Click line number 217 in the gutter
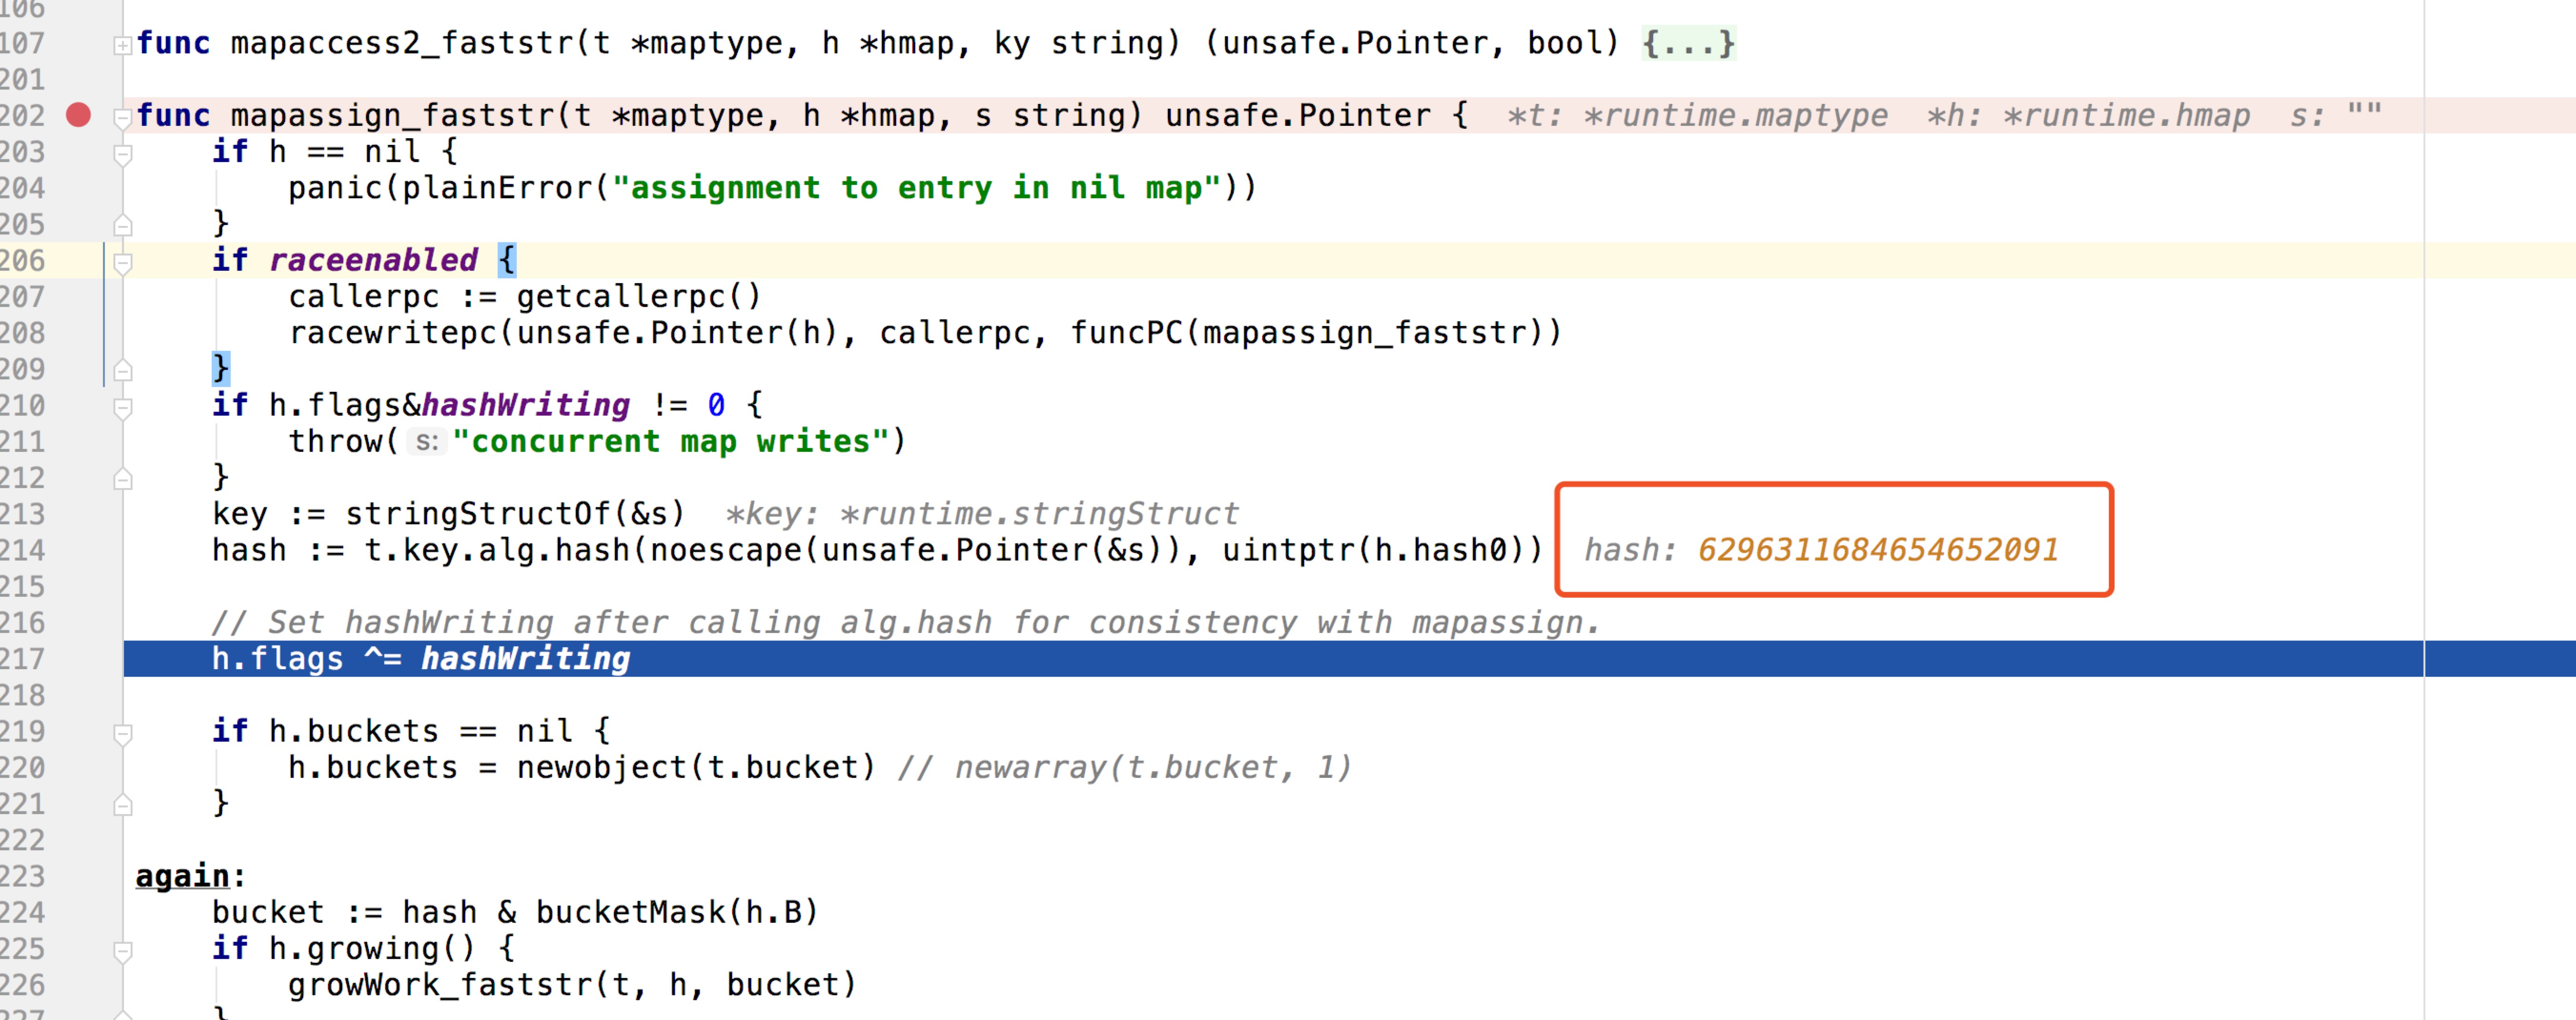The width and height of the screenshot is (2576, 1020). (22, 659)
